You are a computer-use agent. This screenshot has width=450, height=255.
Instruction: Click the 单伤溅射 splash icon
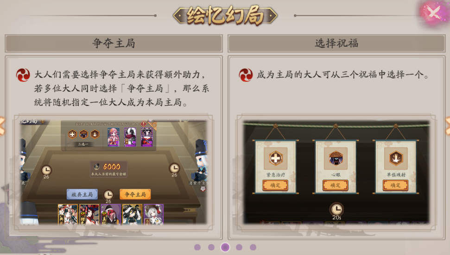pyautogui.click(x=396, y=158)
